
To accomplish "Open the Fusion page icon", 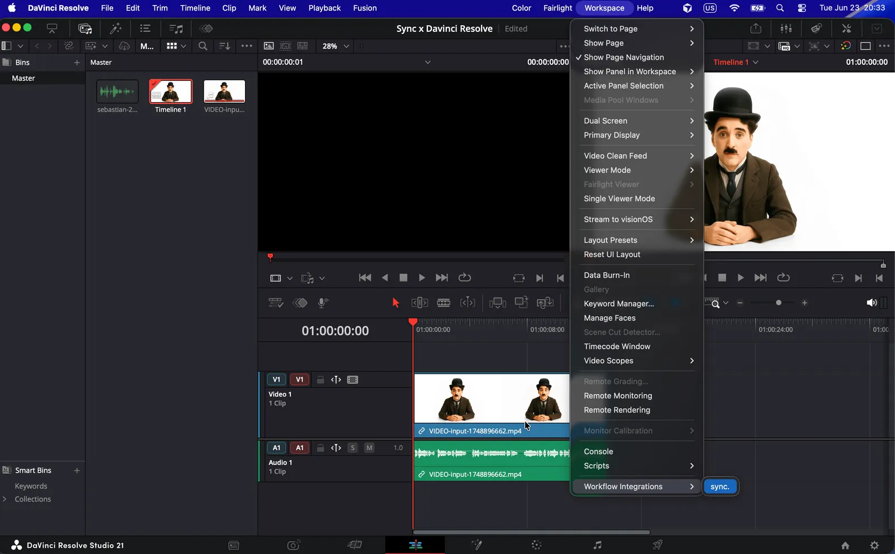I will tap(477, 545).
